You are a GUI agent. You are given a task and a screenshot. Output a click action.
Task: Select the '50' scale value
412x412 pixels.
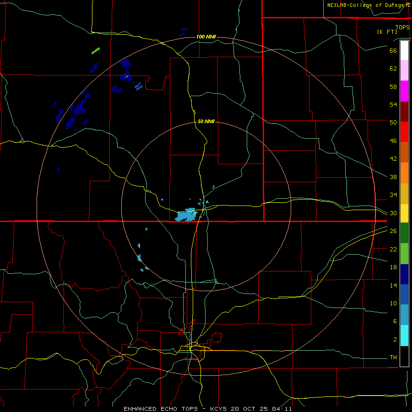393,123
